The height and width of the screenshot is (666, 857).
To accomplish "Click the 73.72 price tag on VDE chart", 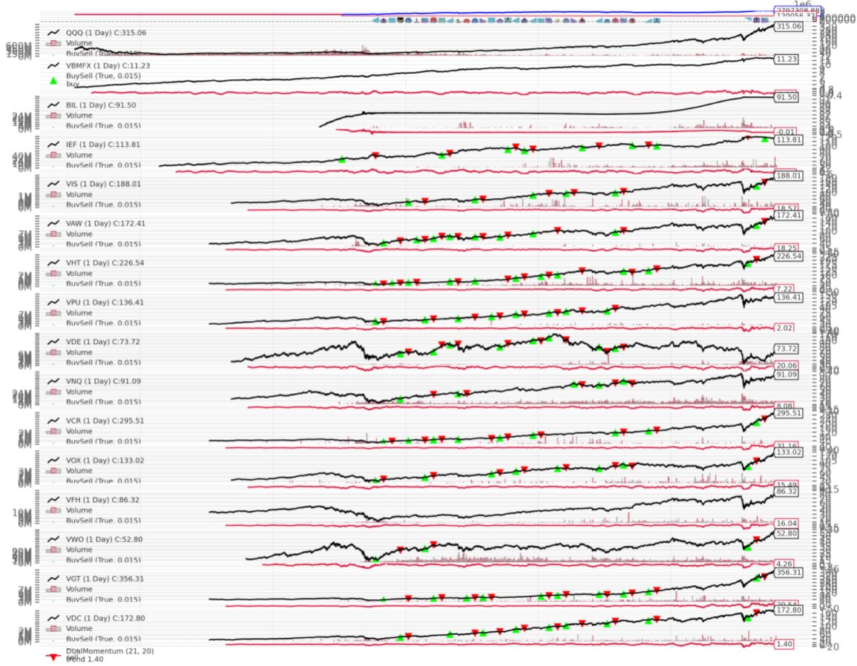I will pyautogui.click(x=786, y=349).
